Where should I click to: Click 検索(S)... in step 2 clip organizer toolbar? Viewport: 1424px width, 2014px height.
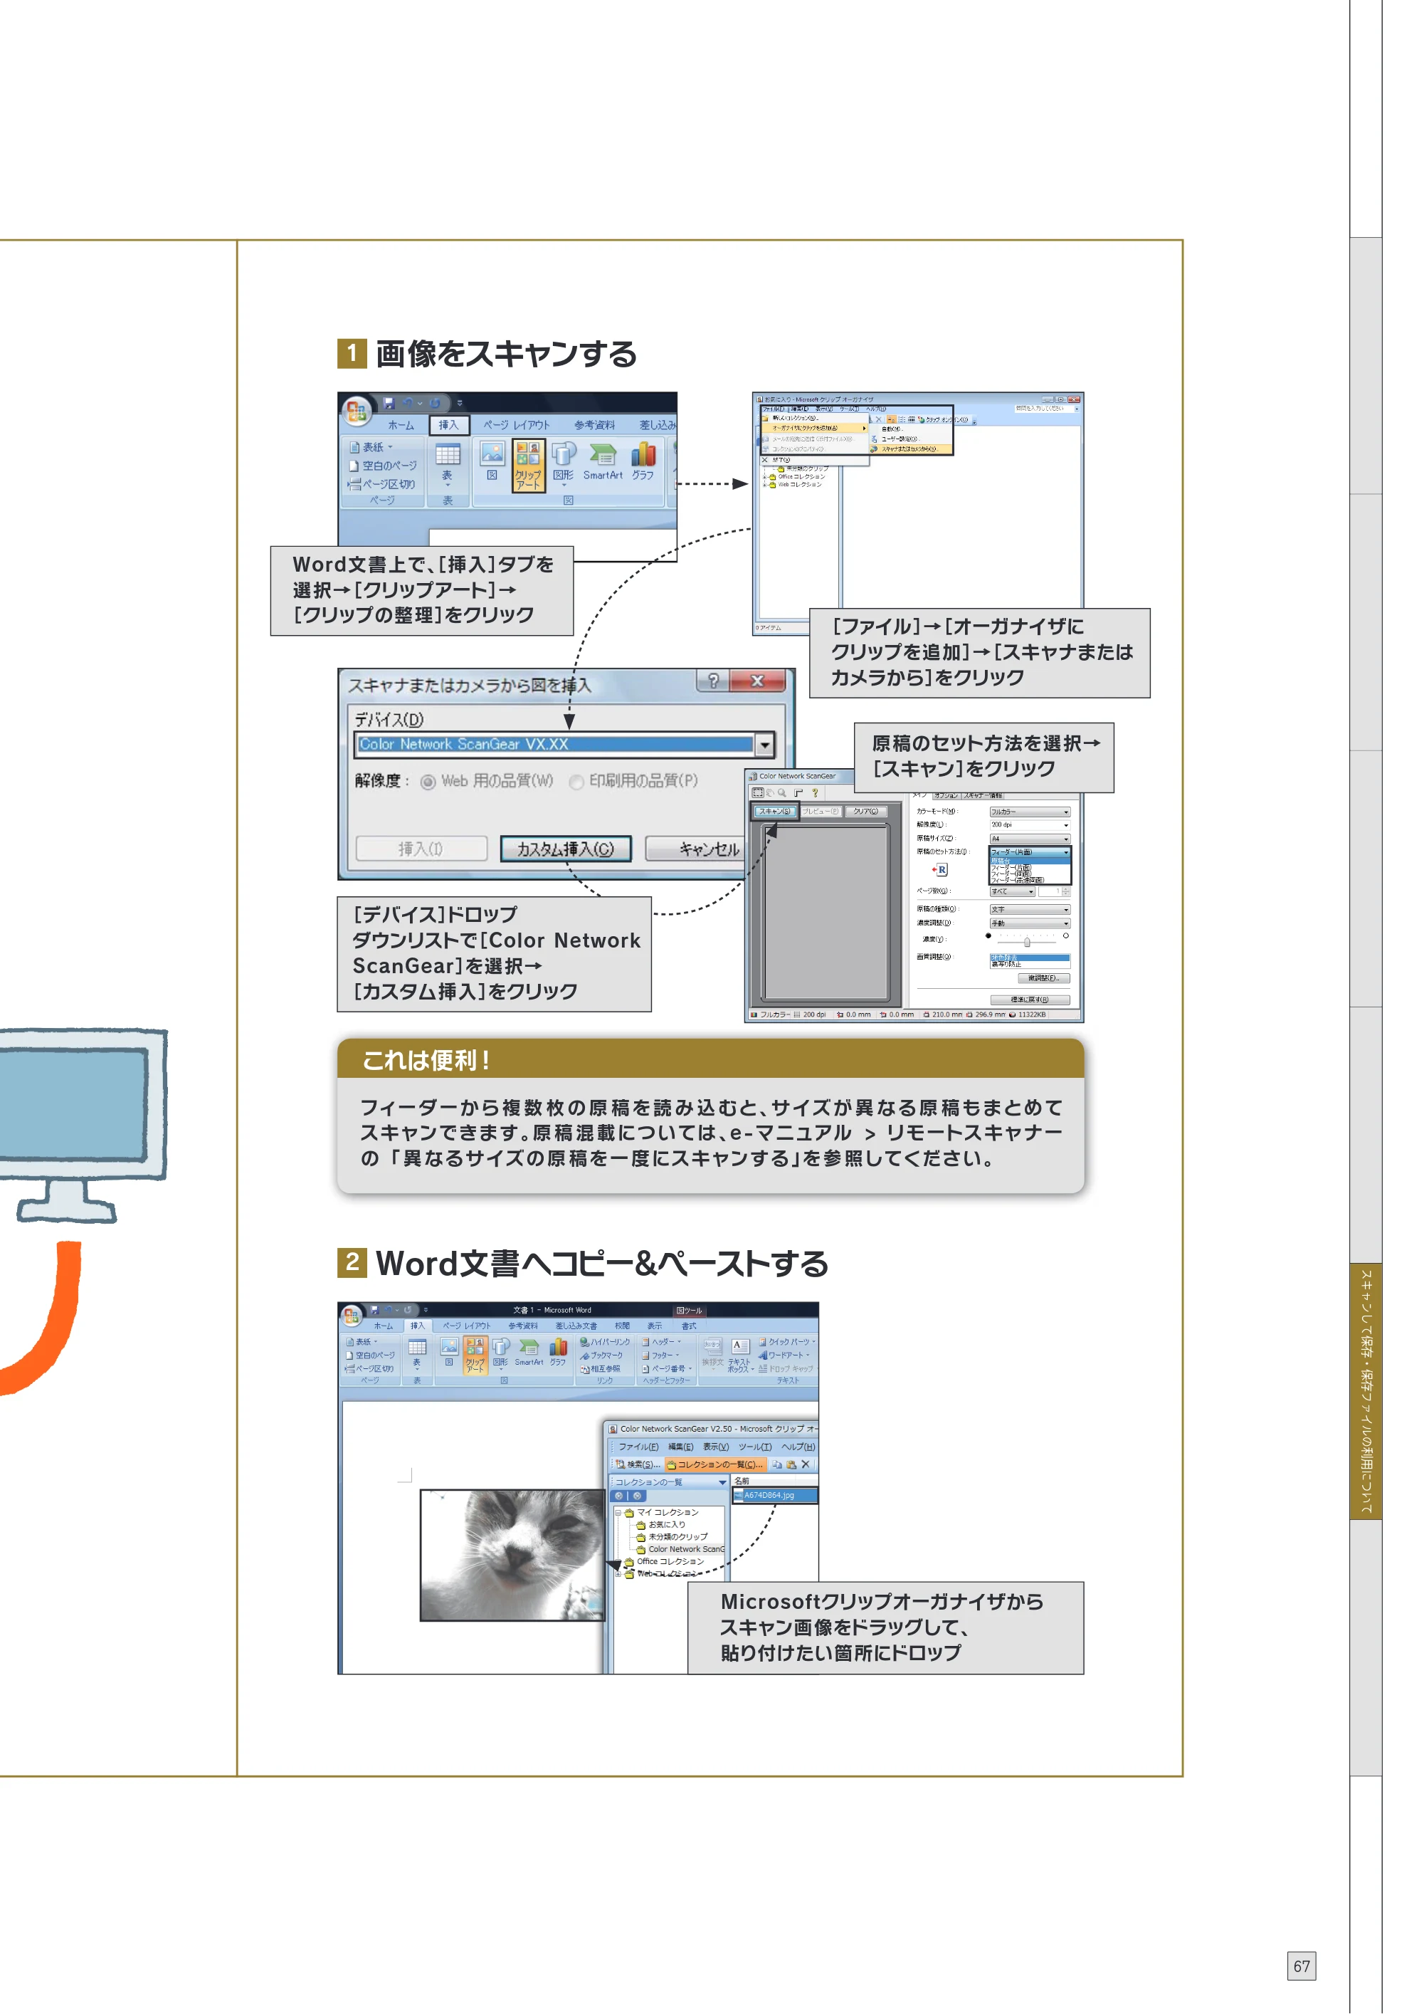[638, 1465]
